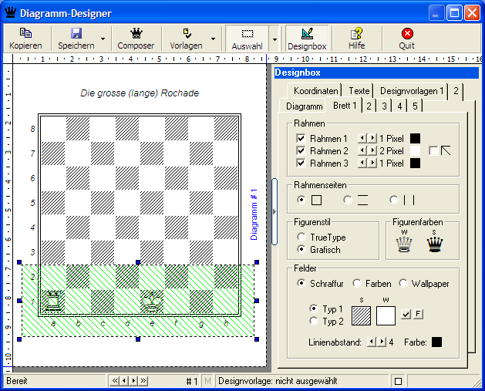Image resolution: width=485 pixels, height=391 pixels.
Task: Select Grafisch figure style
Action: 301,249
